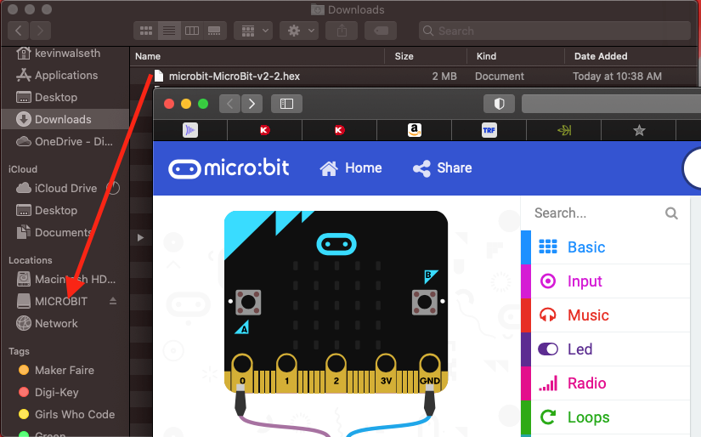701x437 pixels.
Task: Open the Basic blocks category
Action: coord(585,247)
